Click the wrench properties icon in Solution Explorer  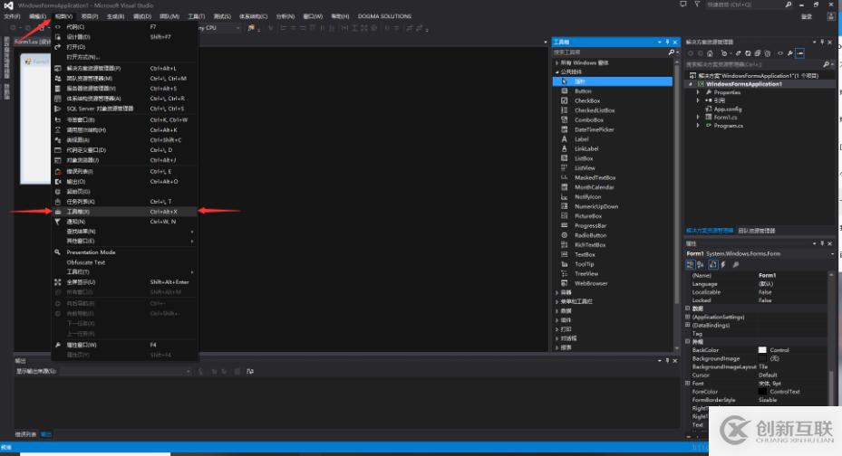(x=790, y=53)
